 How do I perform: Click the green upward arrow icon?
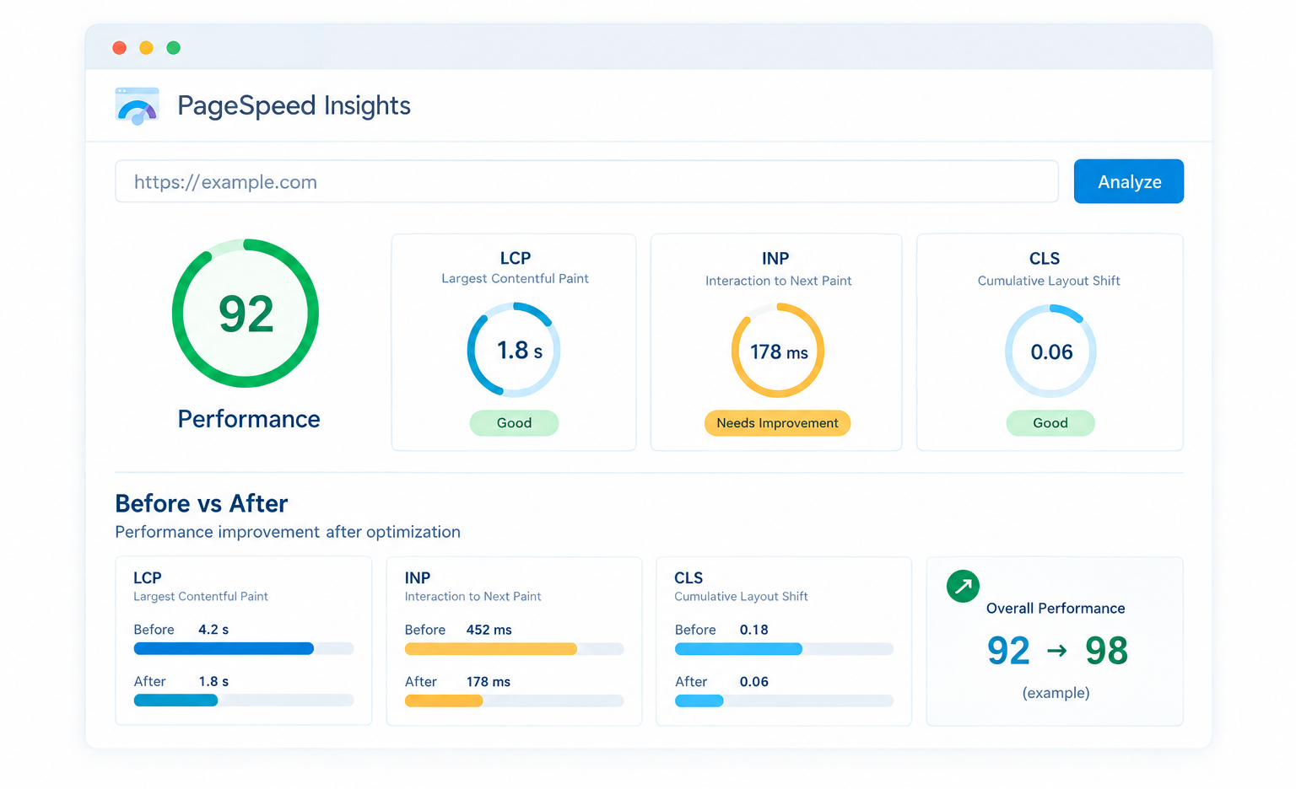coord(963,586)
